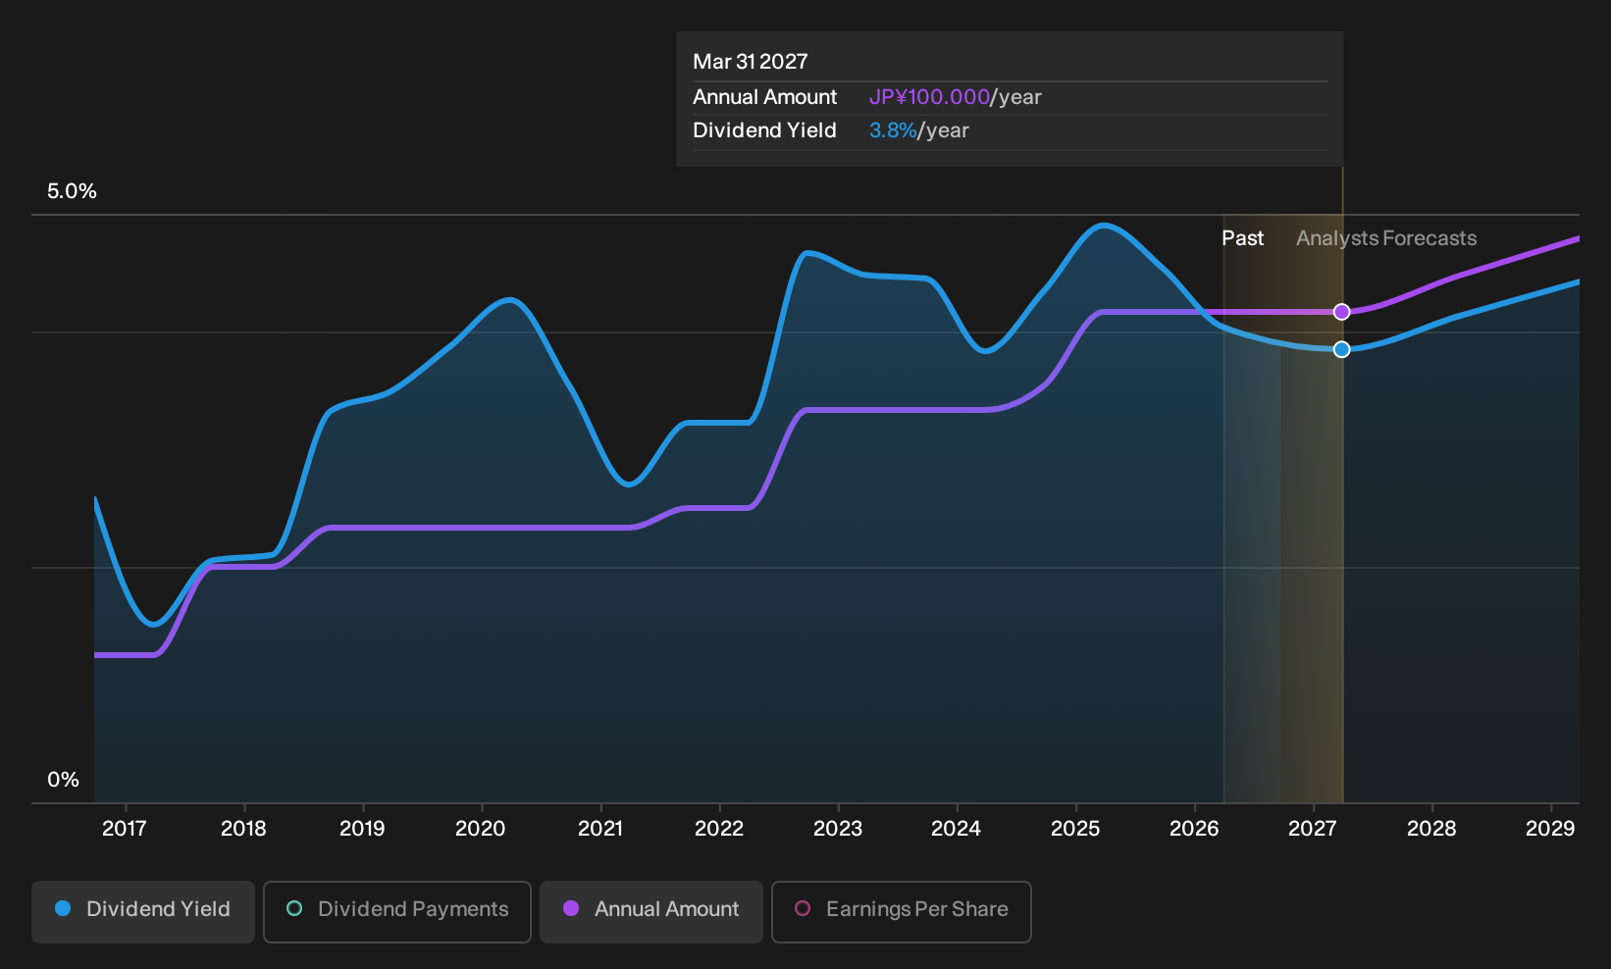The image size is (1611, 969).
Task: Enable the Earnings Per Share series
Action: (902, 912)
